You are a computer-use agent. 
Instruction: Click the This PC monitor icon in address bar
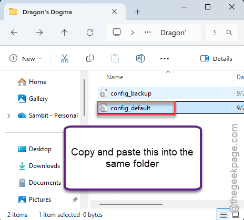[117, 33]
